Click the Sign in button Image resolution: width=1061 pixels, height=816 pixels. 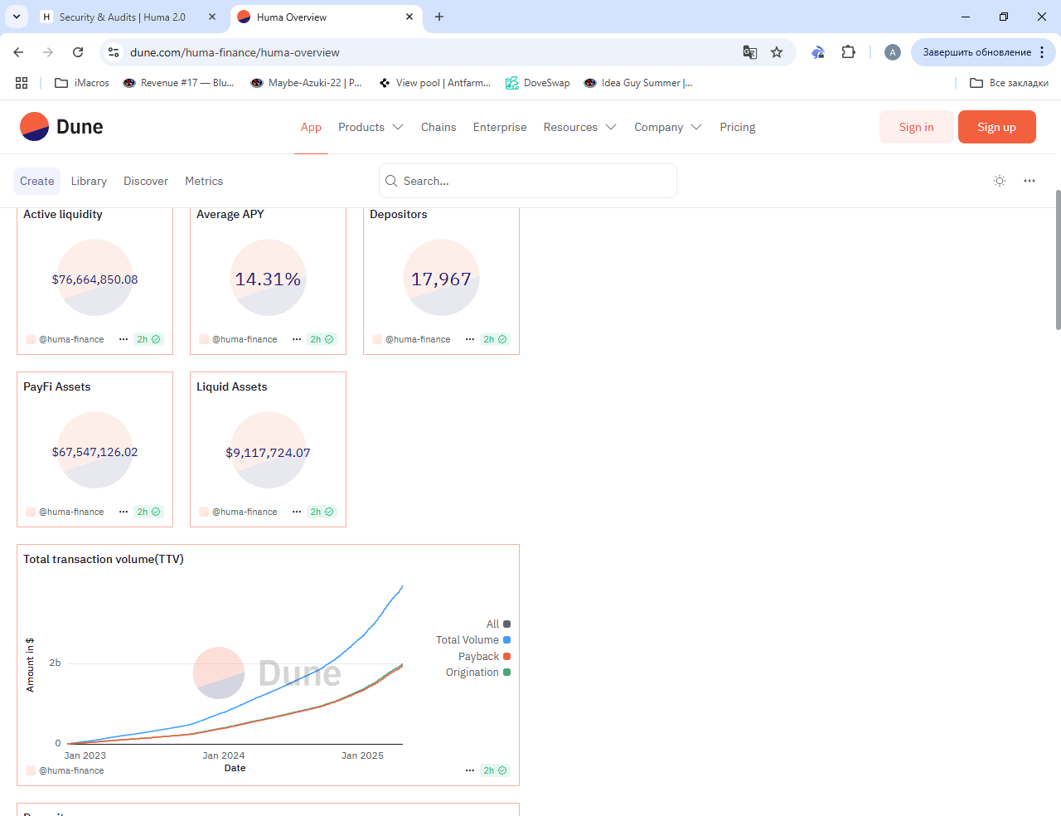coord(916,127)
